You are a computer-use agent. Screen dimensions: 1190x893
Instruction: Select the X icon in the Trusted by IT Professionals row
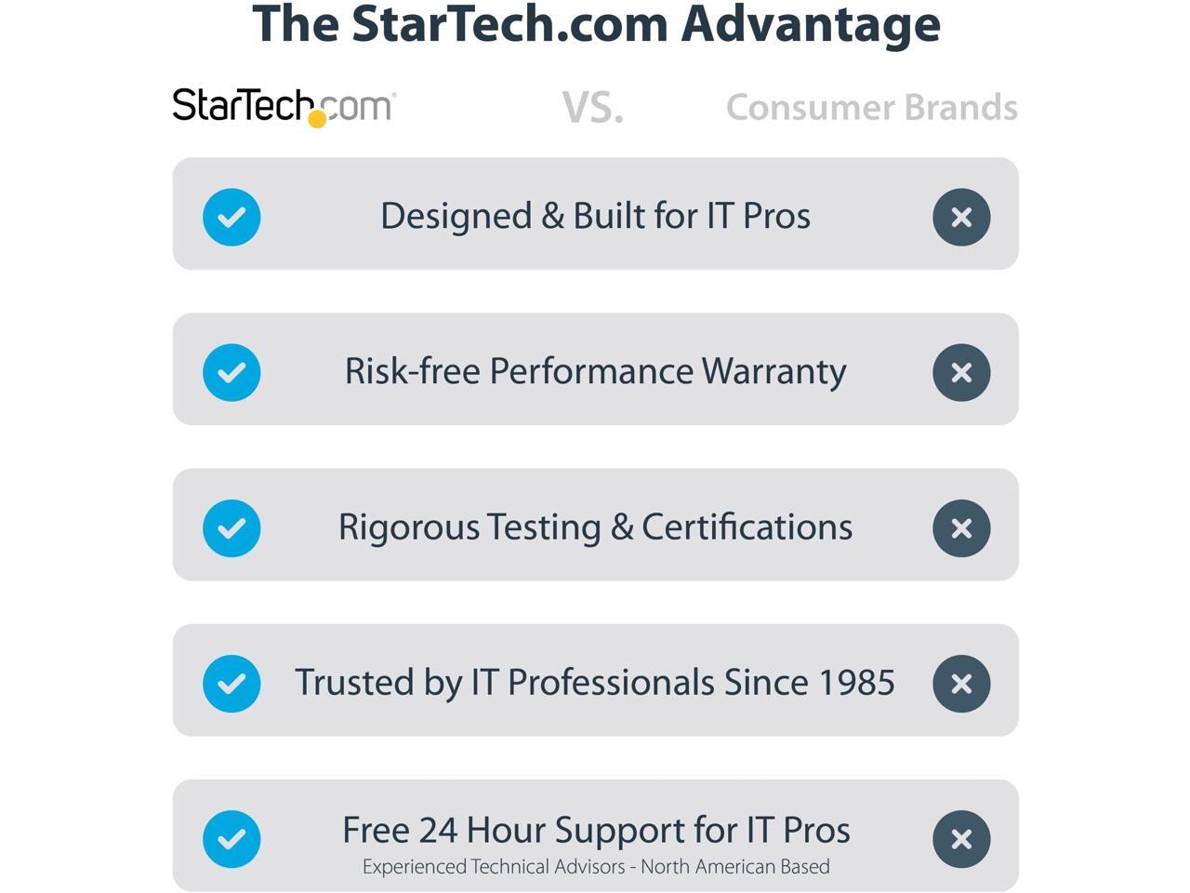(961, 684)
